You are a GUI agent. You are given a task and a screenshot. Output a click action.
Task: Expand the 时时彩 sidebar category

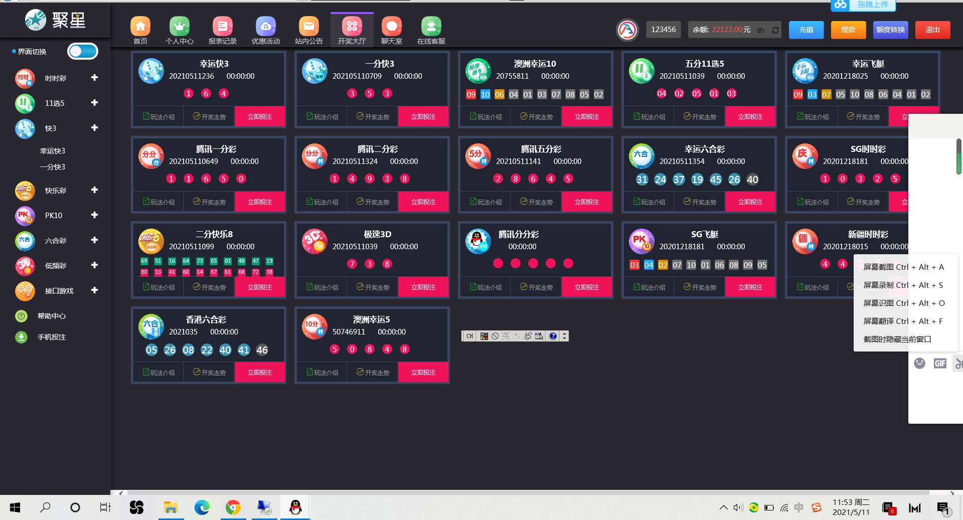[94, 78]
